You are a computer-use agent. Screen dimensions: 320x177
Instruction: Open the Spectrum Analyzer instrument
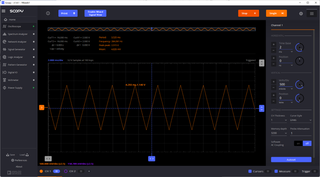pyautogui.click(x=17, y=34)
